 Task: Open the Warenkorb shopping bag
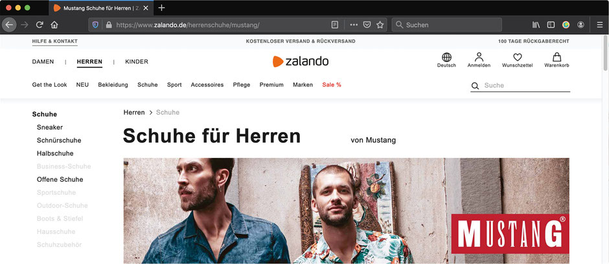pyautogui.click(x=557, y=58)
